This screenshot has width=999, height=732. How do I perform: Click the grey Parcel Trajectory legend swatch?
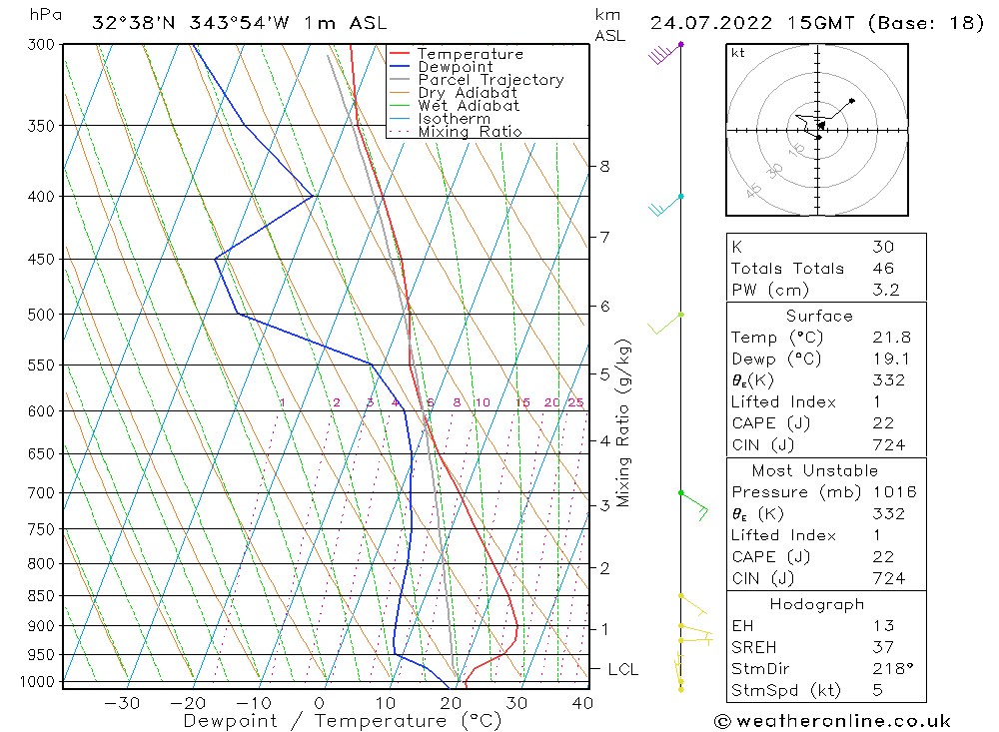[399, 79]
